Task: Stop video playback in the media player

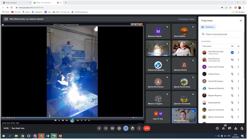Action: [63, 120]
